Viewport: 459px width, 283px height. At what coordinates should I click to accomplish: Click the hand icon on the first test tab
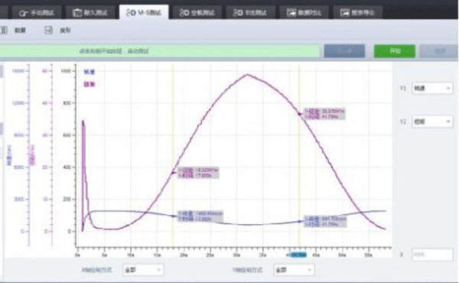[24, 13]
